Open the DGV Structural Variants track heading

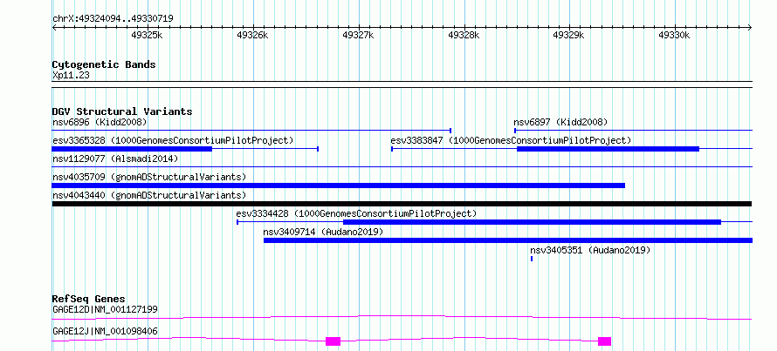click(x=122, y=111)
